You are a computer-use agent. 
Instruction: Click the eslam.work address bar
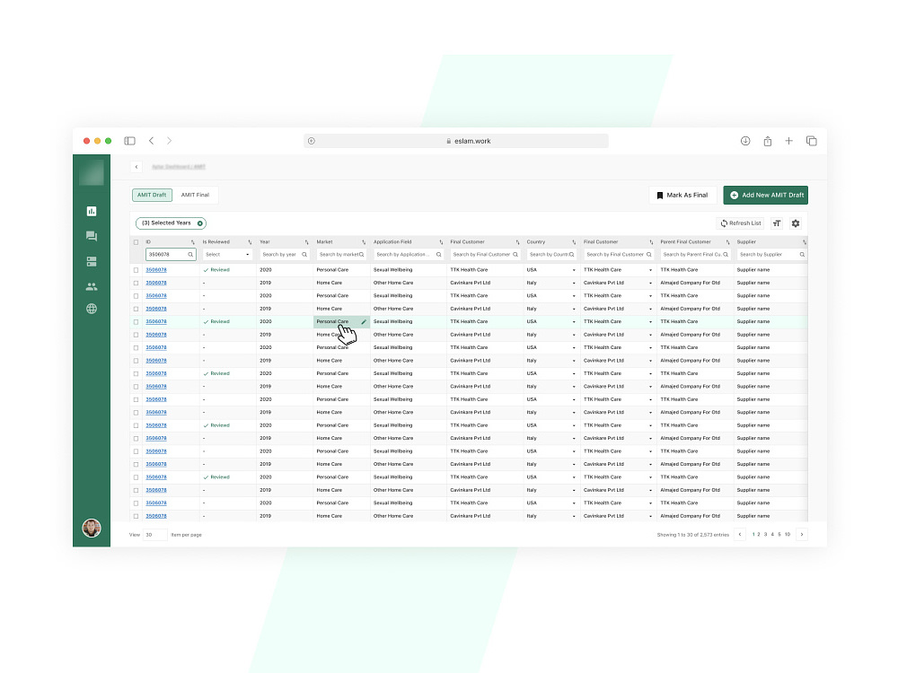(x=456, y=141)
